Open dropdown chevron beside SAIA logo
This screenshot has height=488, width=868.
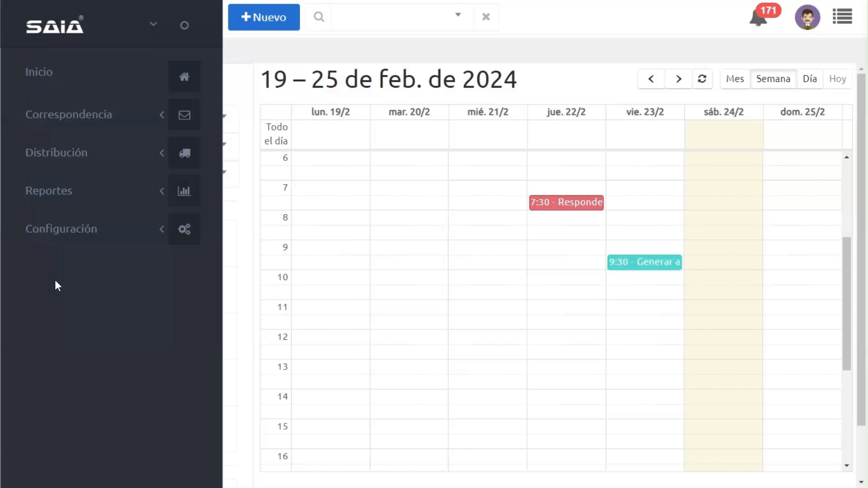pyautogui.click(x=153, y=24)
